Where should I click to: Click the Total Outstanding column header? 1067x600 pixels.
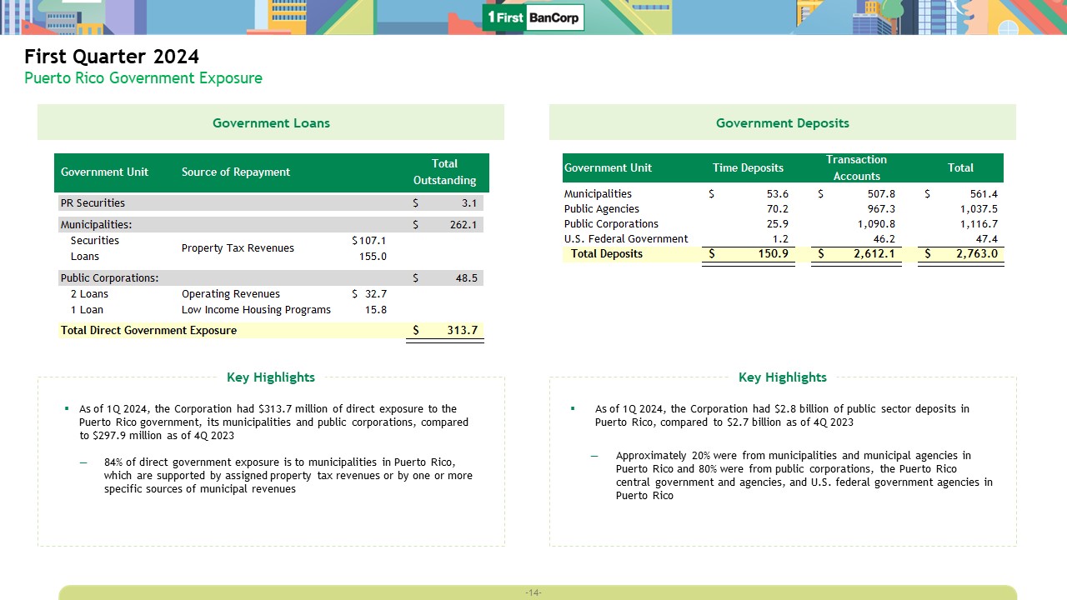coord(444,172)
